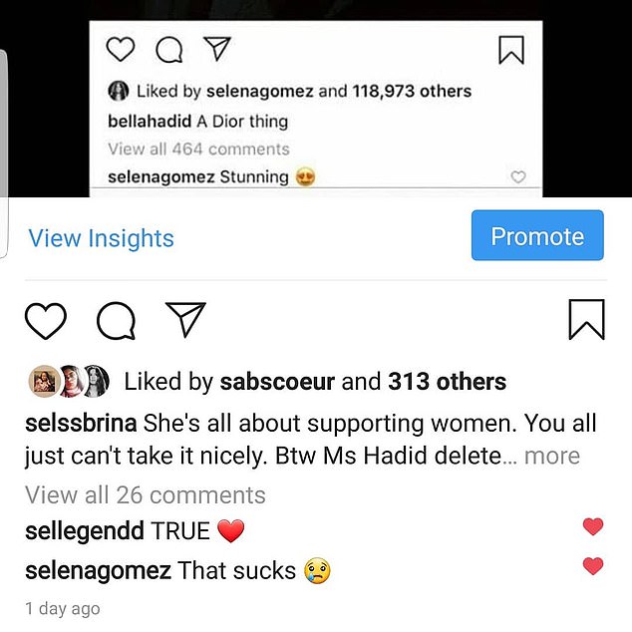Click the blue Promote button

(537, 236)
